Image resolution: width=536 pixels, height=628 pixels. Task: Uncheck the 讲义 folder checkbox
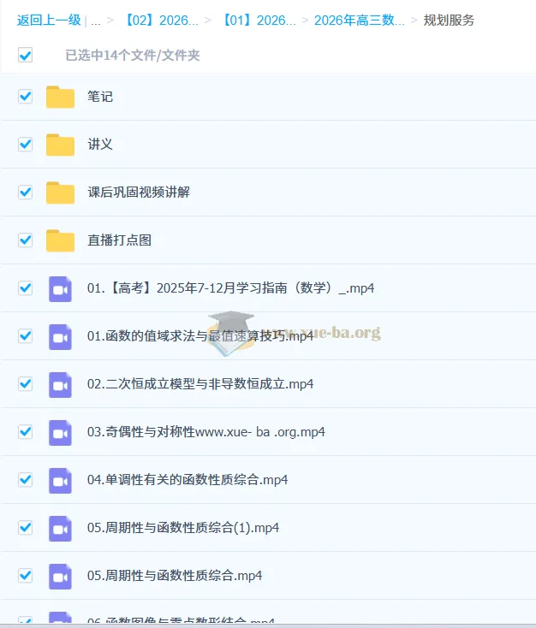25,145
